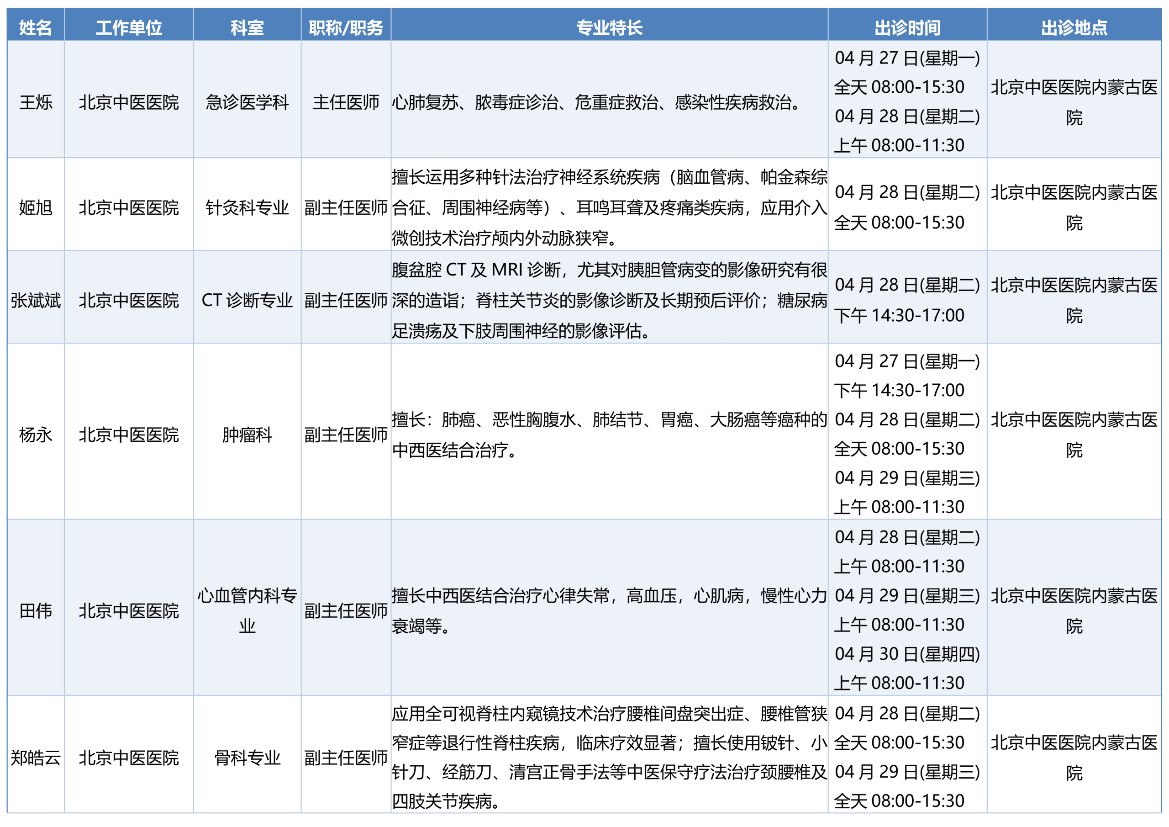Screen dimensions: 1169x827
Task: Select the name cell 张斌斌
Action: pyautogui.click(x=35, y=300)
